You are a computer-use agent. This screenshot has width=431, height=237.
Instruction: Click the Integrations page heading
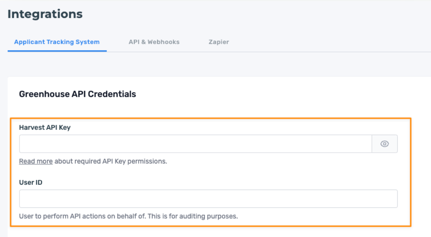pos(45,14)
